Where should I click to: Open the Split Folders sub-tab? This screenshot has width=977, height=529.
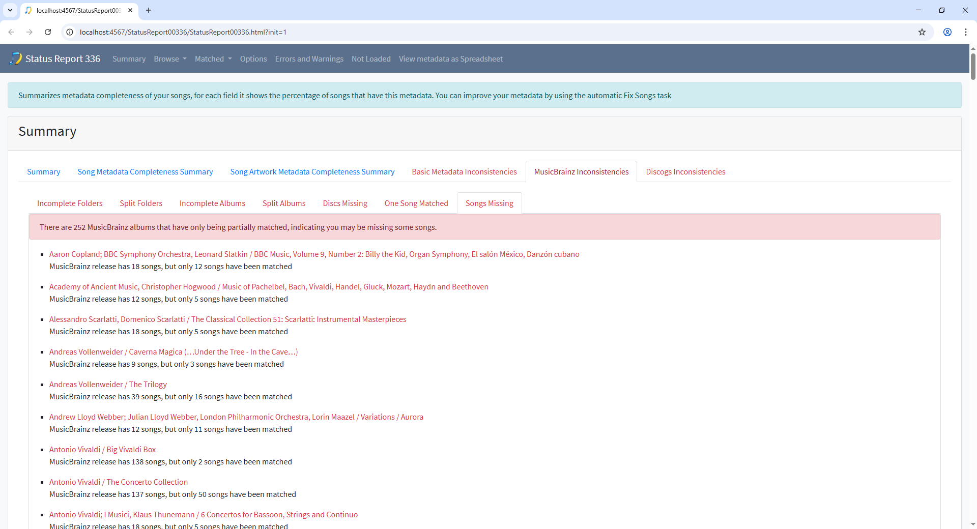tap(141, 203)
